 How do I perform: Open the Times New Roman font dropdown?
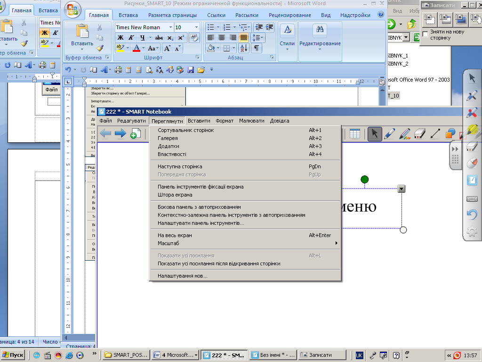pos(170,27)
